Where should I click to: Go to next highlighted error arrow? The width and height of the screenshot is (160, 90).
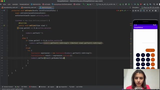click(130, 10)
